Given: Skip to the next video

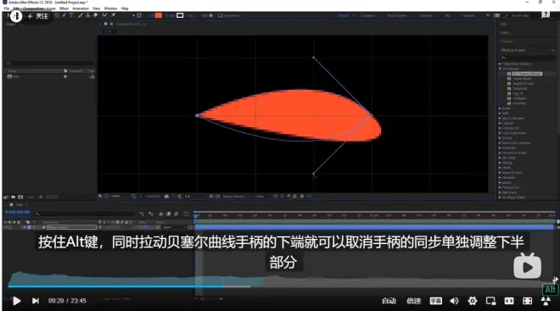Looking at the screenshot, I should point(36,301).
